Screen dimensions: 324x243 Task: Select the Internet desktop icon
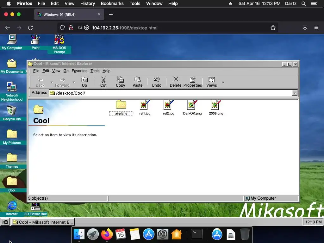tap(12, 208)
